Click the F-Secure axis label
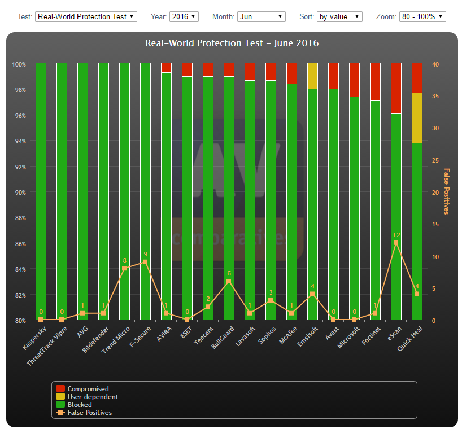This screenshot has height=433, width=462. [140, 336]
